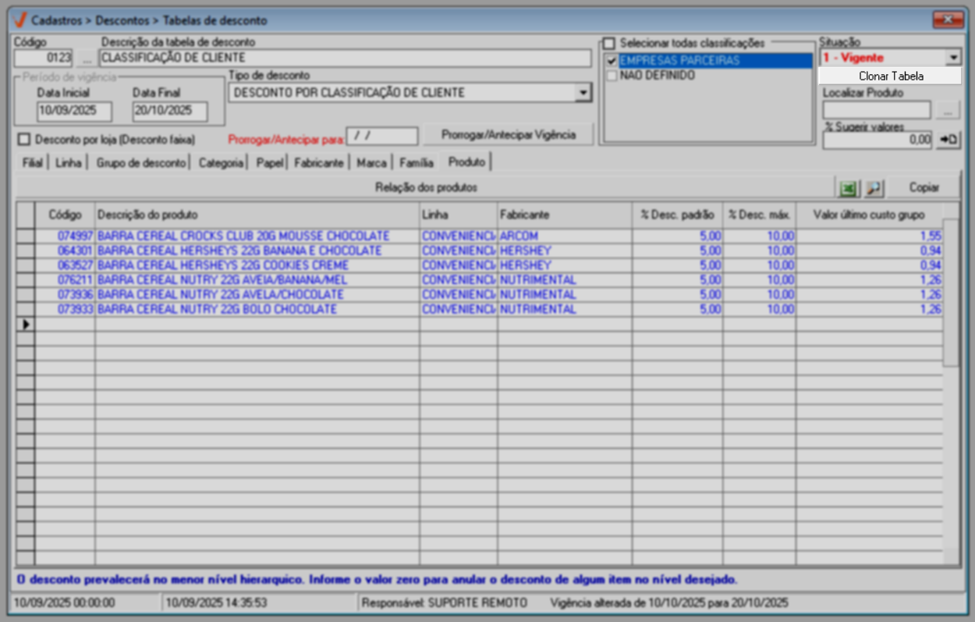Viewport: 975px width, 622px height.
Task: Click Linha column header
Action: pos(459,215)
